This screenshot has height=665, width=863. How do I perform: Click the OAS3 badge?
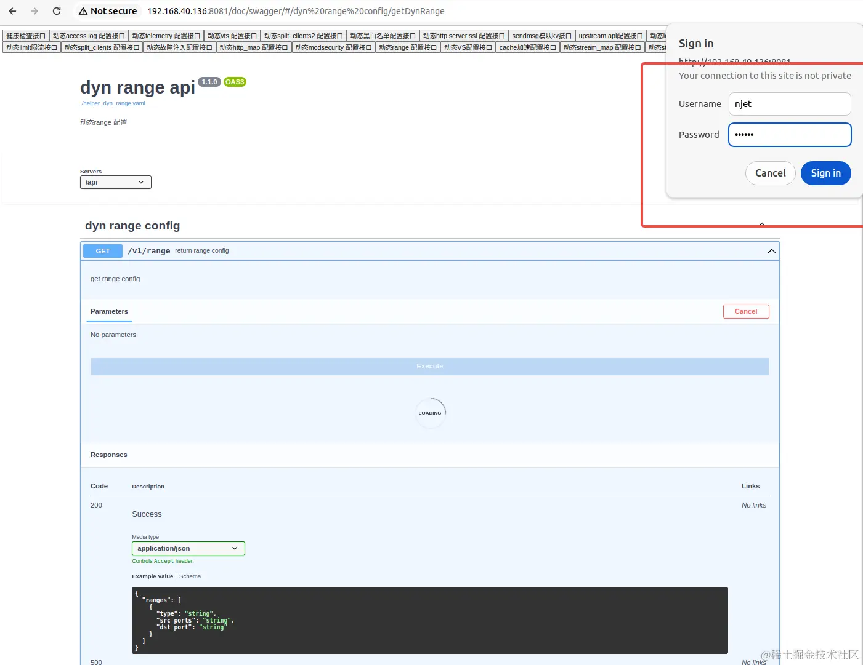[x=235, y=82]
